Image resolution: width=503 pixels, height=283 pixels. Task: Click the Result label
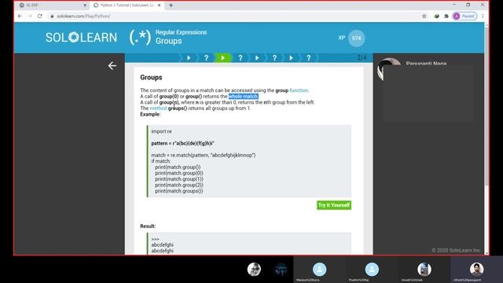coord(148,226)
